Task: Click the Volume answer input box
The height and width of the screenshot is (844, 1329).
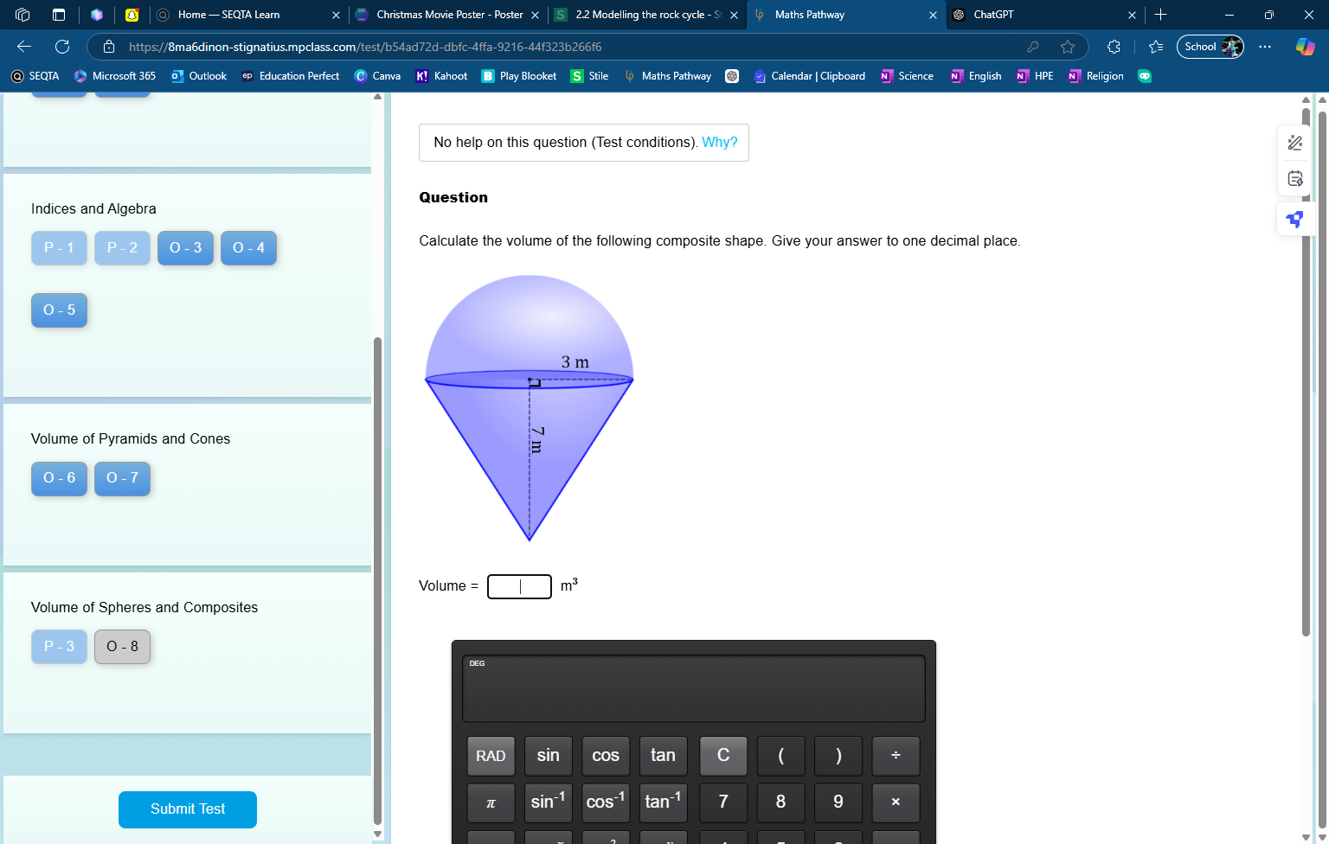Action: (519, 586)
